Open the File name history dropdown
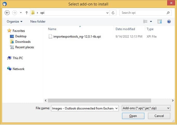The height and width of the screenshot is (125, 177). click(117, 108)
